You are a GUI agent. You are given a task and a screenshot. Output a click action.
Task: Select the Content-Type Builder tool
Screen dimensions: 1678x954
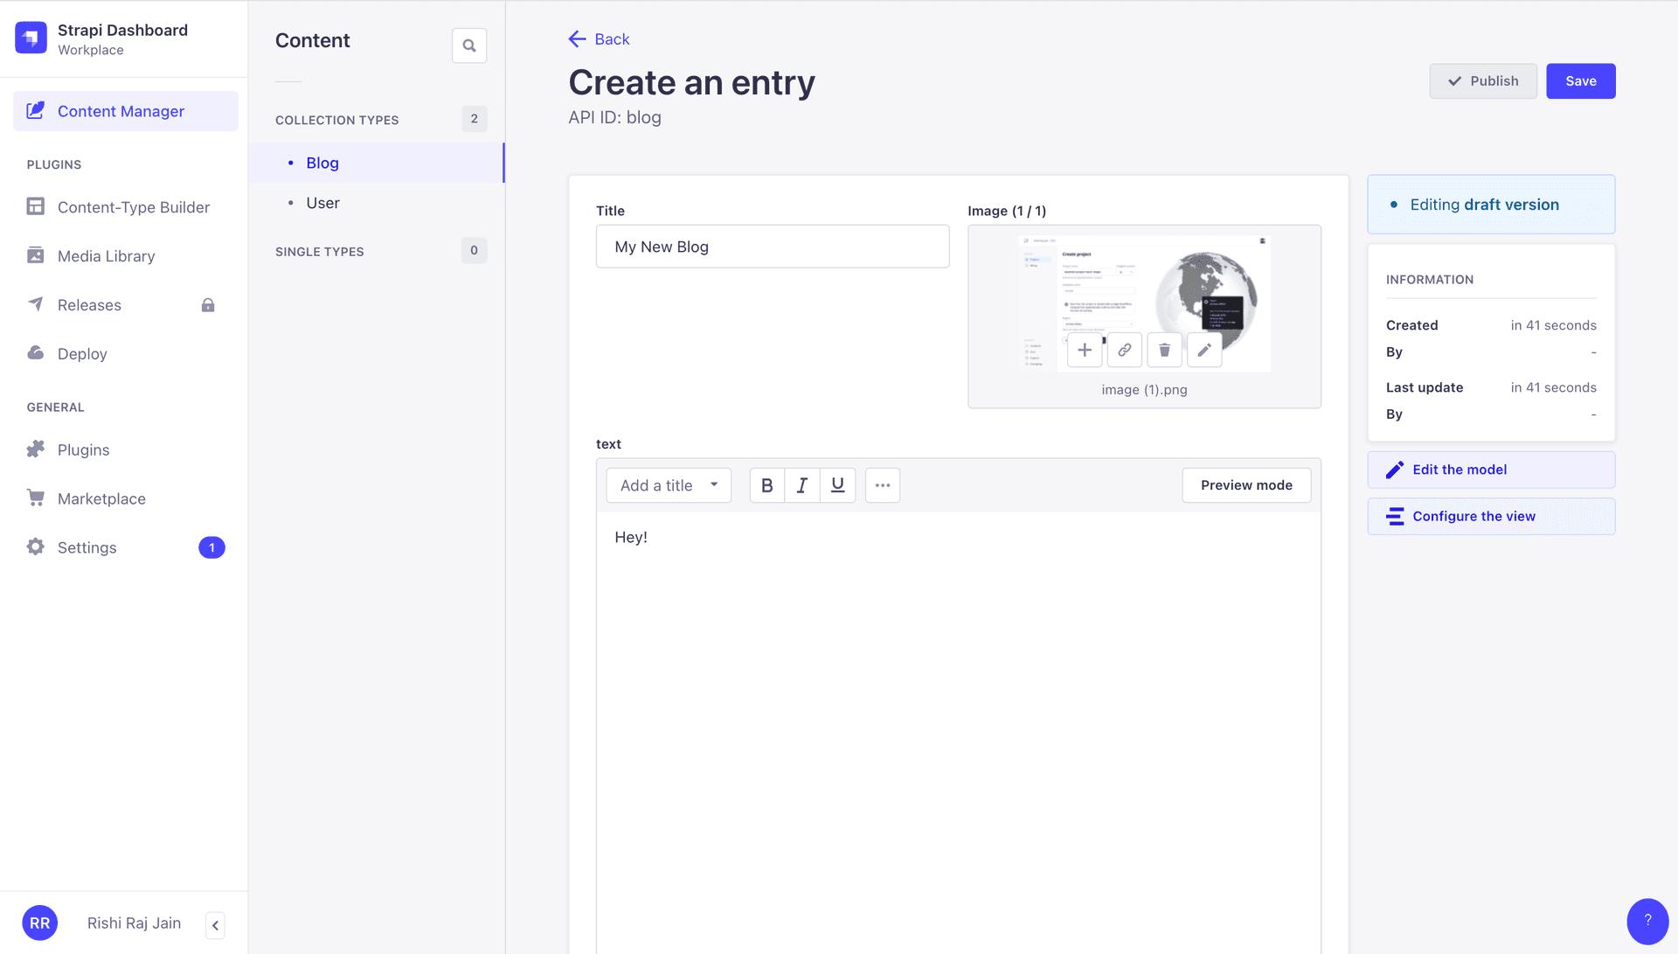click(134, 207)
